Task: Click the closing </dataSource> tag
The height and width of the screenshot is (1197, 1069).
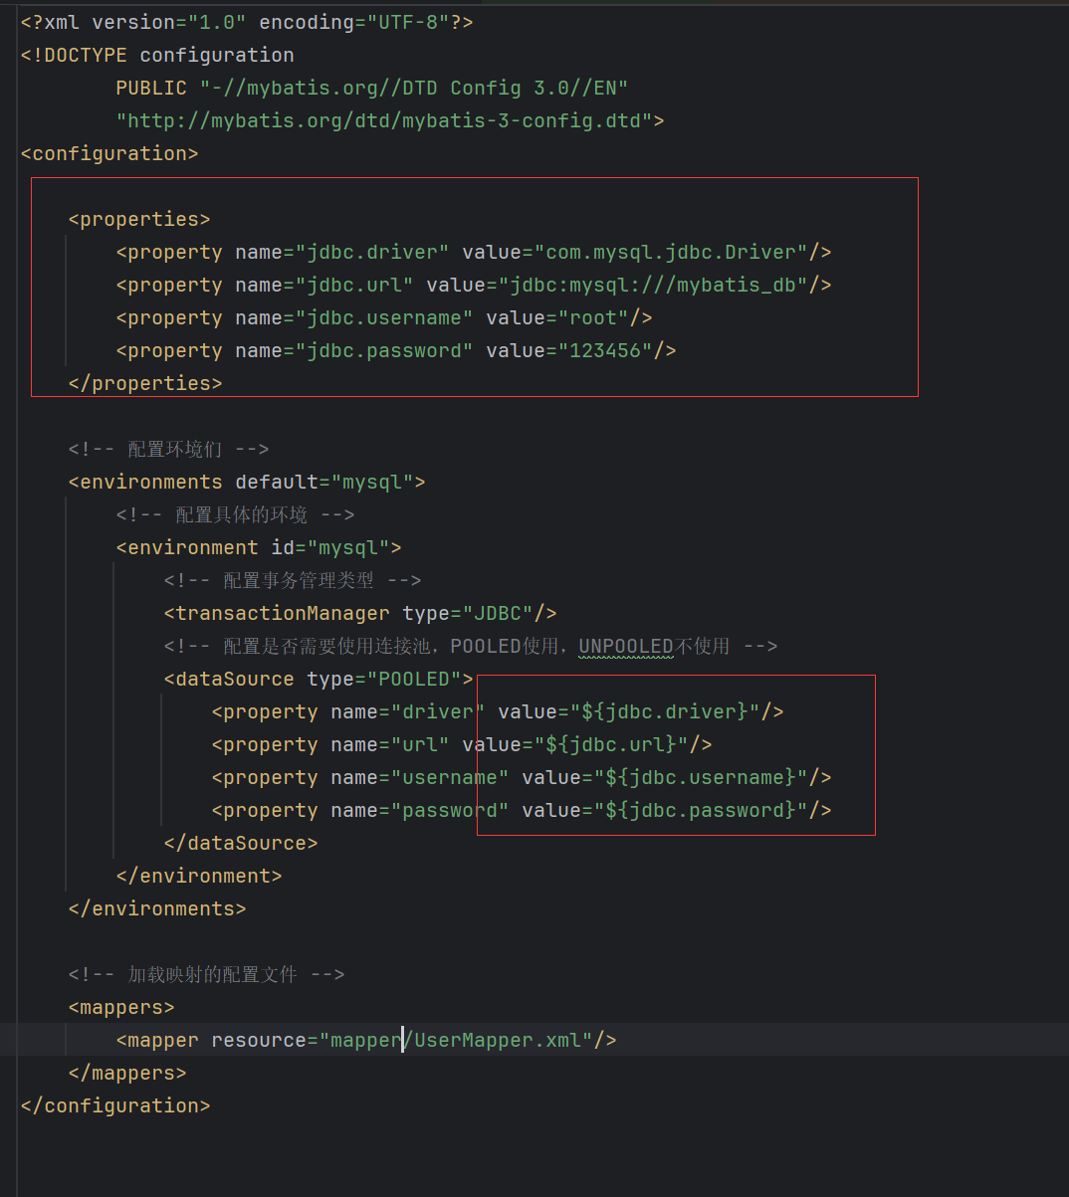Action: [x=241, y=843]
